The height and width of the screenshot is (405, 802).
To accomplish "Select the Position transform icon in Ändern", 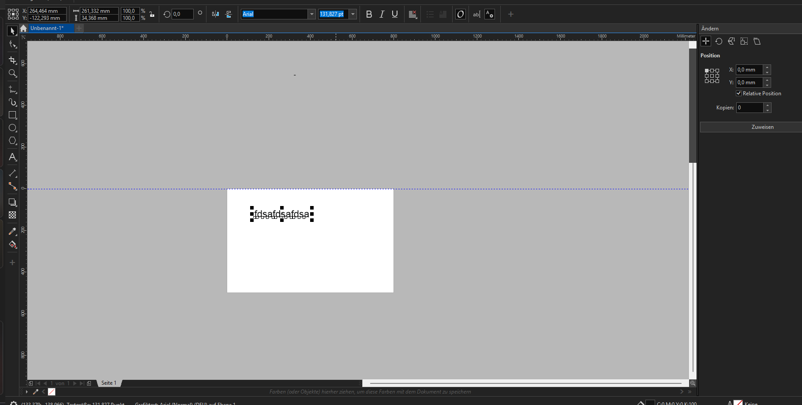I will [x=706, y=41].
